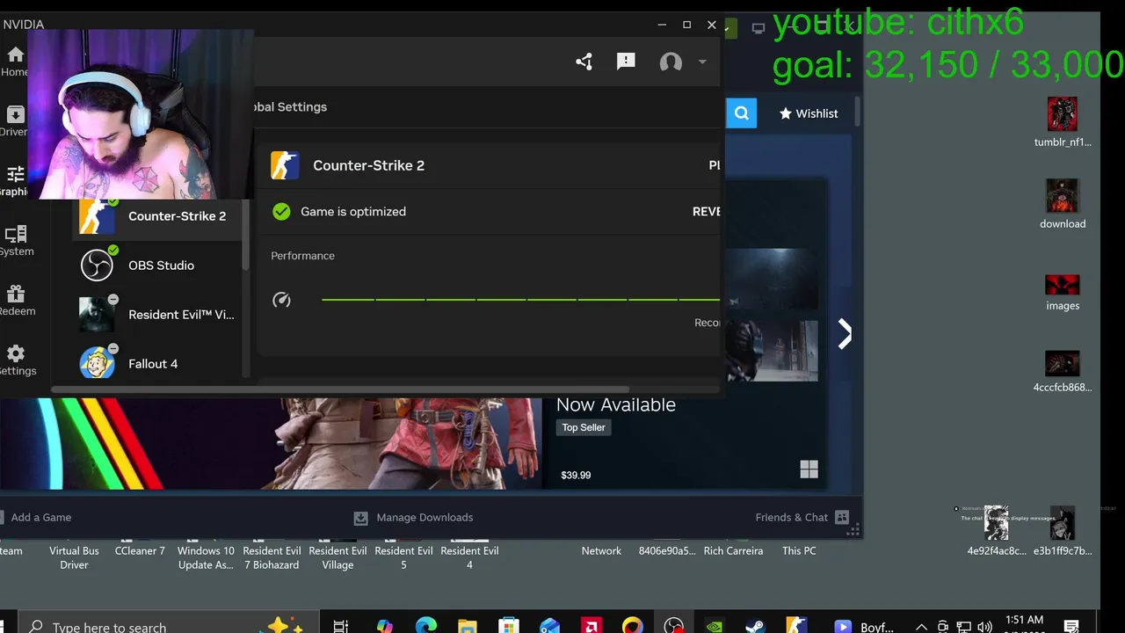Screen dimensions: 1125x633
Task: Select the Network desktop label
Action: pos(601,550)
